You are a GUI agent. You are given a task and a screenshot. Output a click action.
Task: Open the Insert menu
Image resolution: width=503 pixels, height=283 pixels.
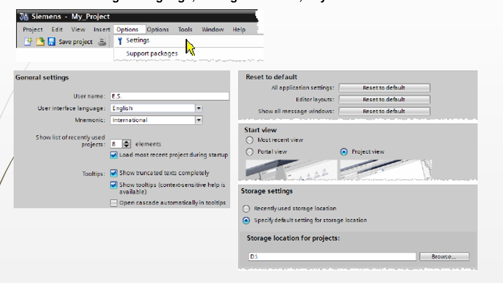pyautogui.click(x=101, y=30)
